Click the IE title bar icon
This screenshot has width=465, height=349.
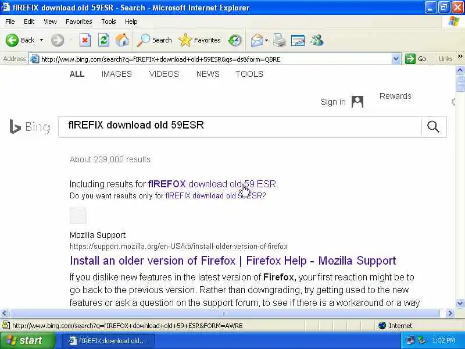pos(6,7)
